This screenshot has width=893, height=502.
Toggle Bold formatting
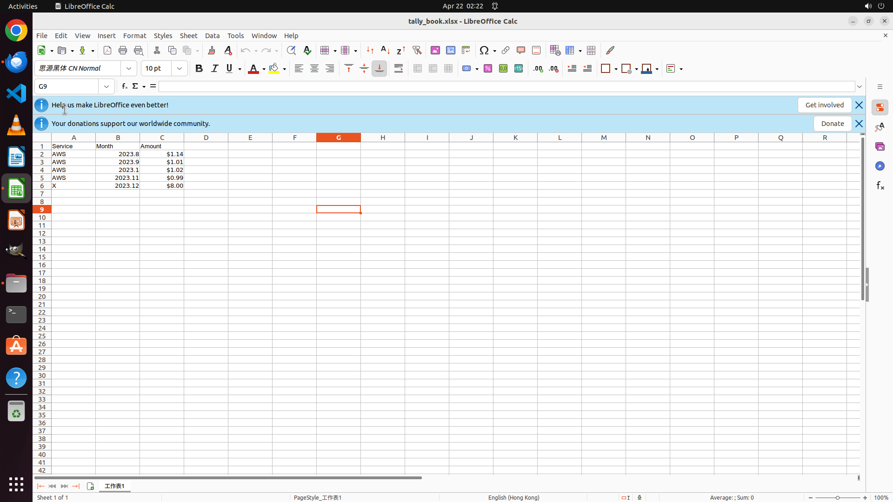click(x=199, y=68)
